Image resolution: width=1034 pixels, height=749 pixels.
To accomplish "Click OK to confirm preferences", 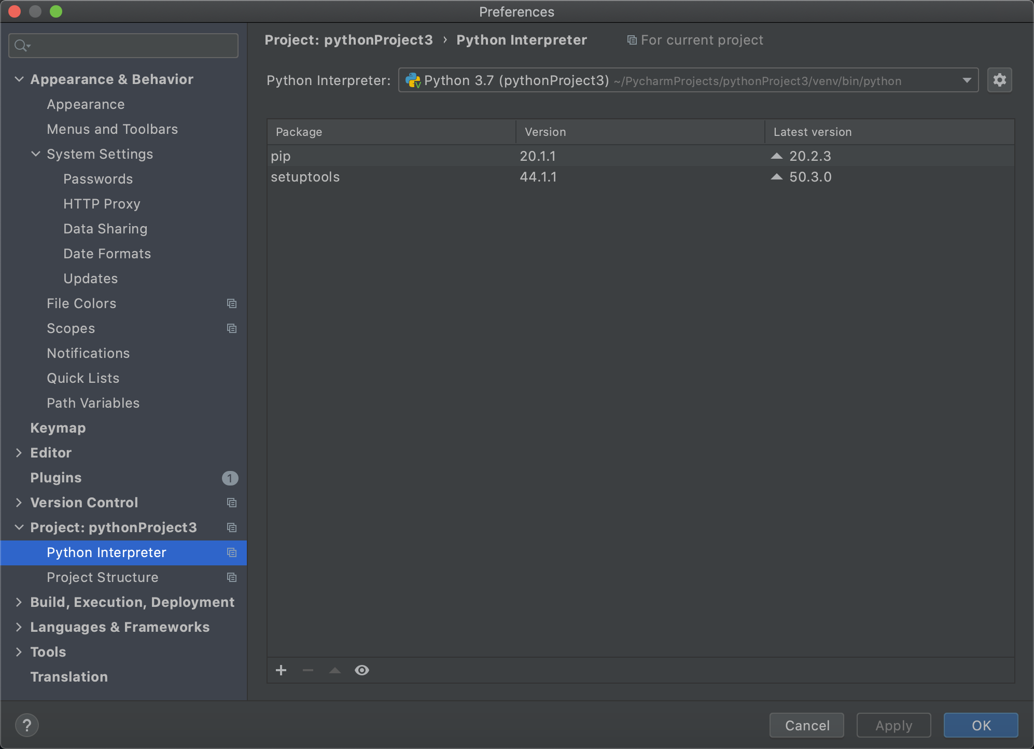I will pyautogui.click(x=980, y=725).
